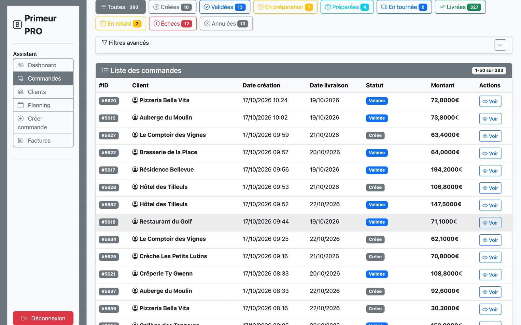Screen dimensions: 521x325
Task: Filter by Toutes 383 orders
Action: coord(120,7)
